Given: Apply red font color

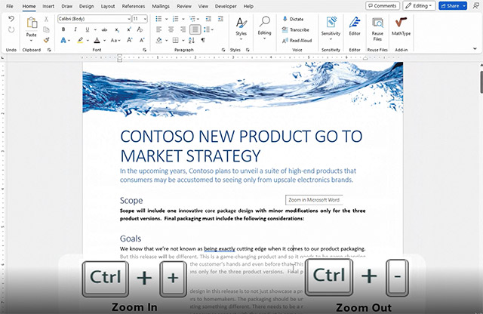Looking at the screenshot, I should (97, 40).
